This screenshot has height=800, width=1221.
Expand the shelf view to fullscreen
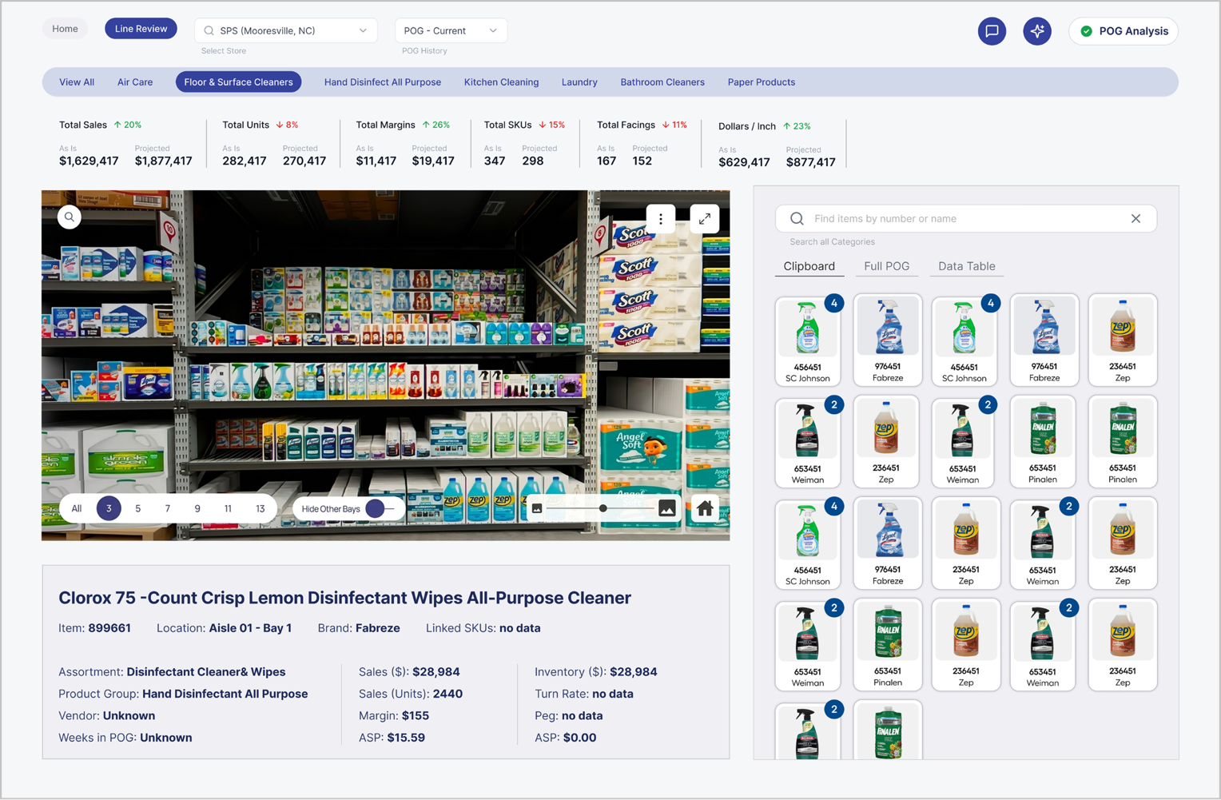[705, 219]
